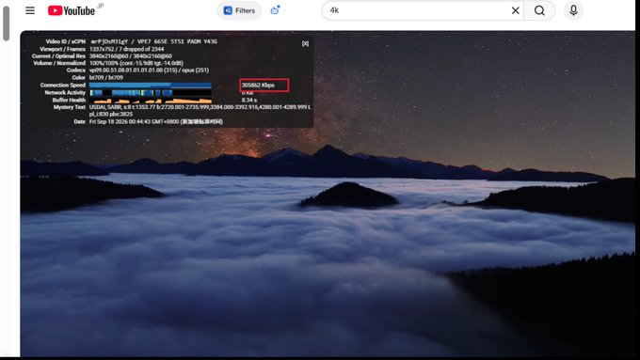The image size is (640, 360).
Task: Close the Stats for nerds panel
Action: pos(305,43)
